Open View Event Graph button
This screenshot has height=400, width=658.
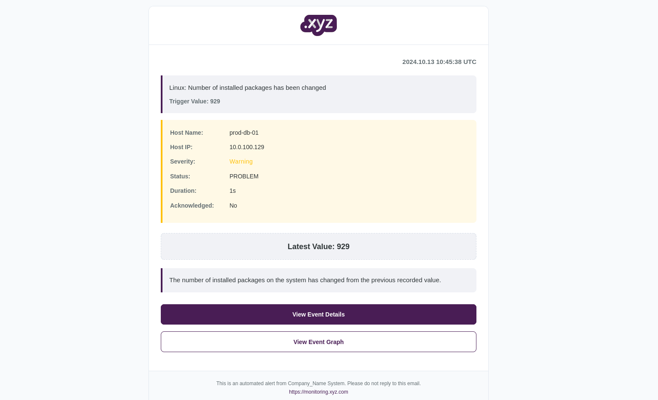pyautogui.click(x=319, y=342)
